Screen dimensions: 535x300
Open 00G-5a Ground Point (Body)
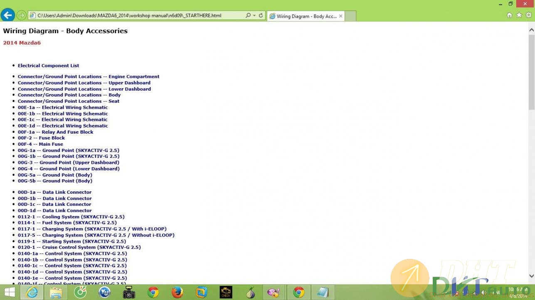pyautogui.click(x=55, y=175)
